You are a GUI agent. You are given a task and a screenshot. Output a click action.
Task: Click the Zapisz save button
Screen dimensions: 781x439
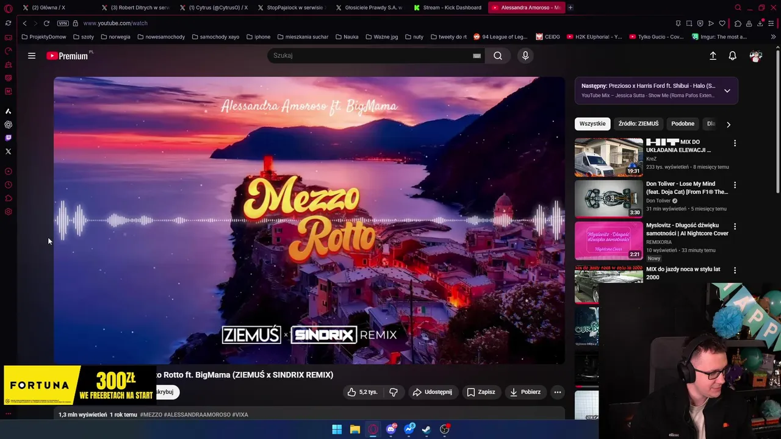pos(481,392)
